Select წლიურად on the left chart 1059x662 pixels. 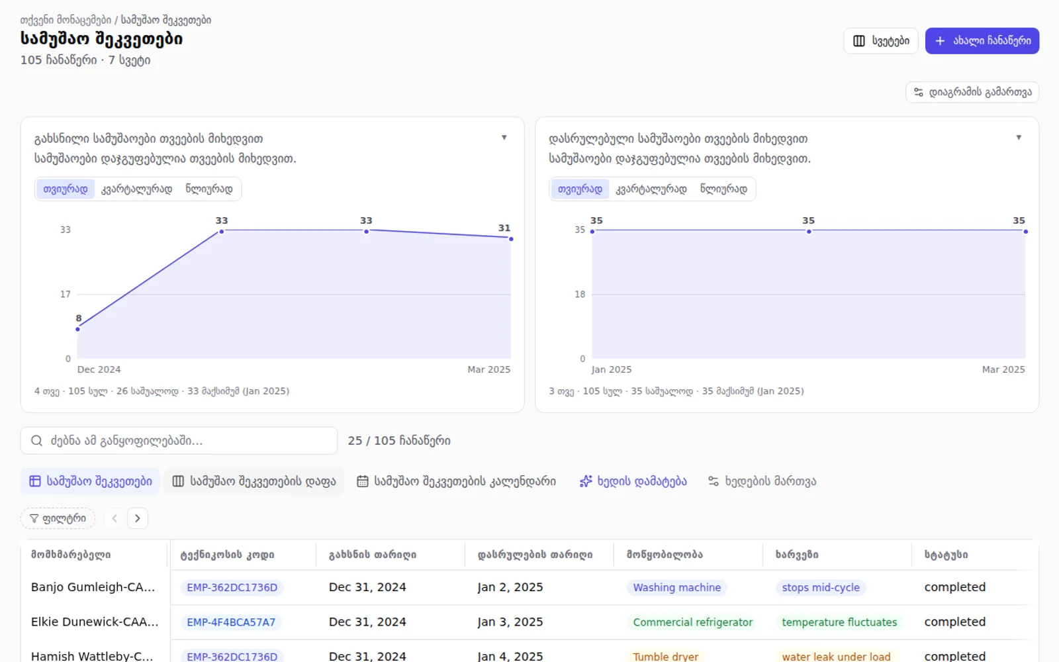click(x=209, y=189)
